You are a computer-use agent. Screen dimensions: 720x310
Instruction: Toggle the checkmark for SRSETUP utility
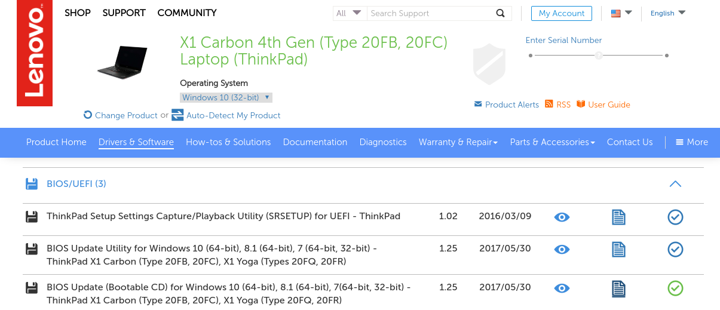pyautogui.click(x=675, y=217)
